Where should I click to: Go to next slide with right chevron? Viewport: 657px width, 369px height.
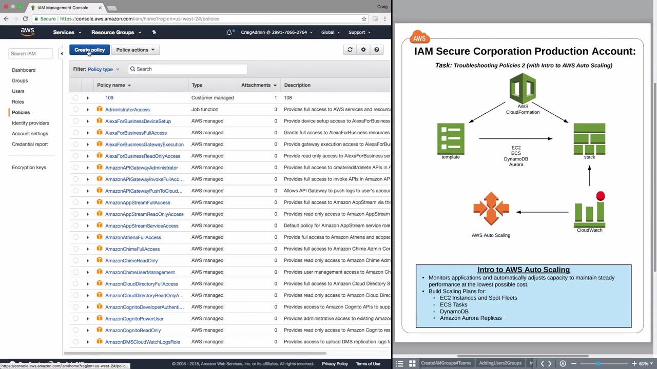pyautogui.click(x=550, y=363)
